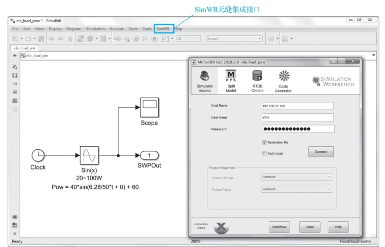Click the Close button in MLToolkit
385x247 pixels.
tap(309, 227)
